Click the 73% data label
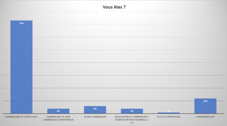This screenshot has width=227, height=126. pos(21,23)
